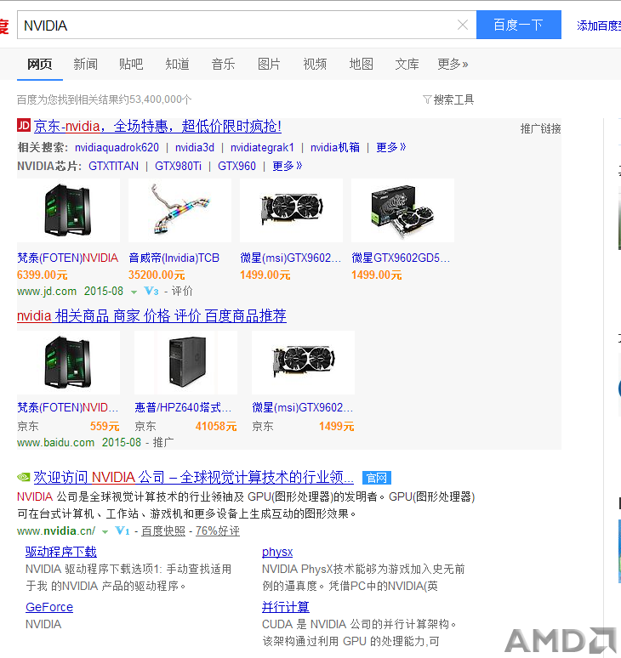Open the 微星 GTX960 thumbnail priced 1499元 at 京东

tap(303, 362)
